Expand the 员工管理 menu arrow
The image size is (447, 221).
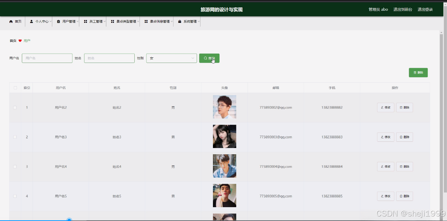105,21
